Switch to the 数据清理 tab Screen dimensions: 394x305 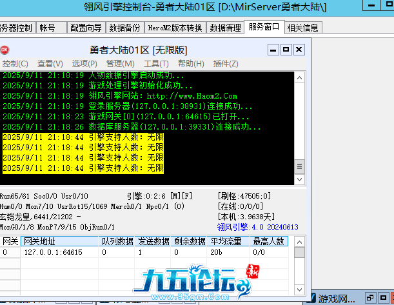coord(225,28)
